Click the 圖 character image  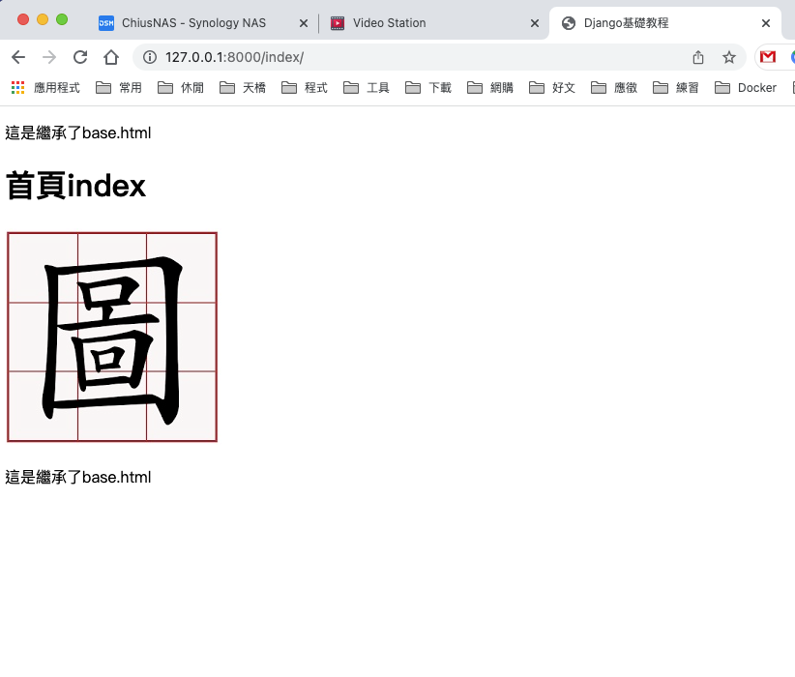point(112,337)
